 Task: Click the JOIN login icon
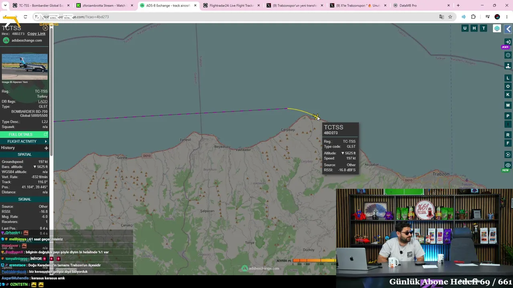pyautogui.click(x=508, y=42)
